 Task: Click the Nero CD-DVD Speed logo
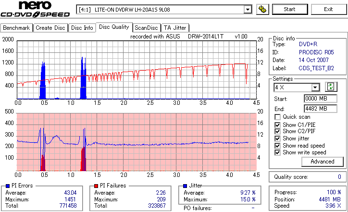pos(35,9)
